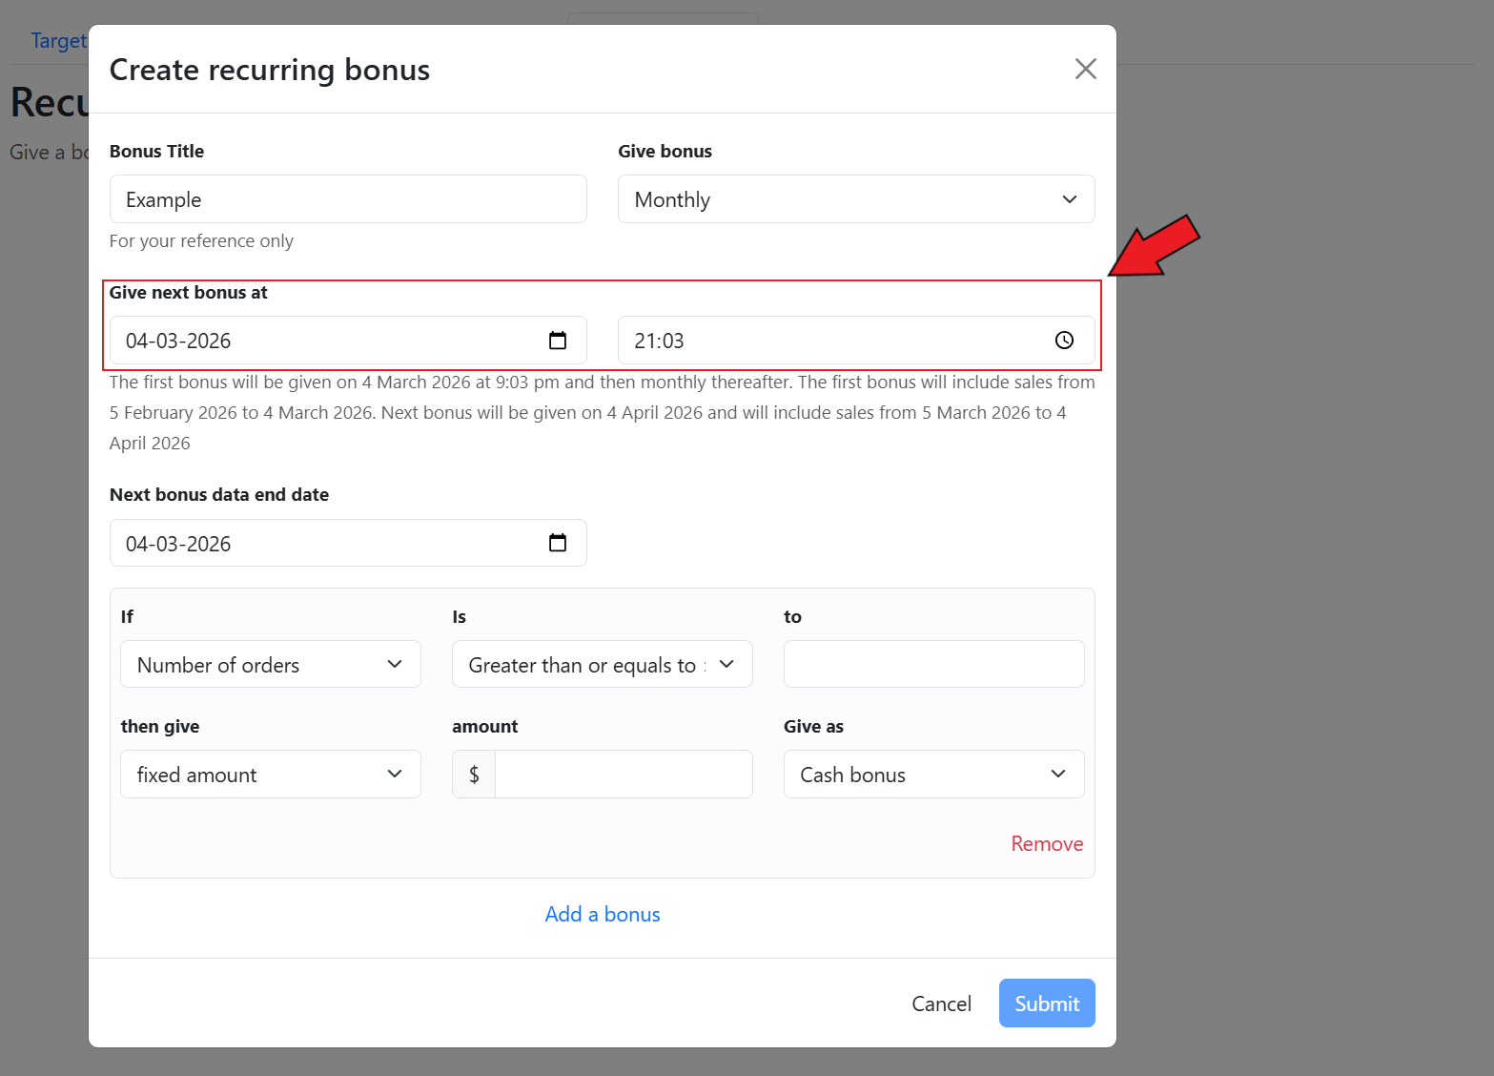Close the Create recurring bonus dialog
Image resolution: width=1494 pixels, height=1076 pixels.
tap(1085, 69)
